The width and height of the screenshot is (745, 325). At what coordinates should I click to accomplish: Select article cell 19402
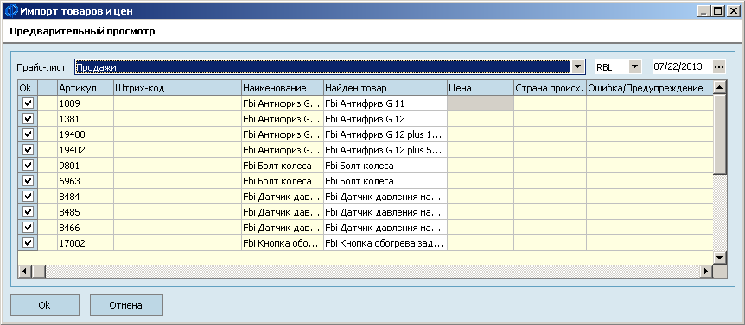point(85,150)
